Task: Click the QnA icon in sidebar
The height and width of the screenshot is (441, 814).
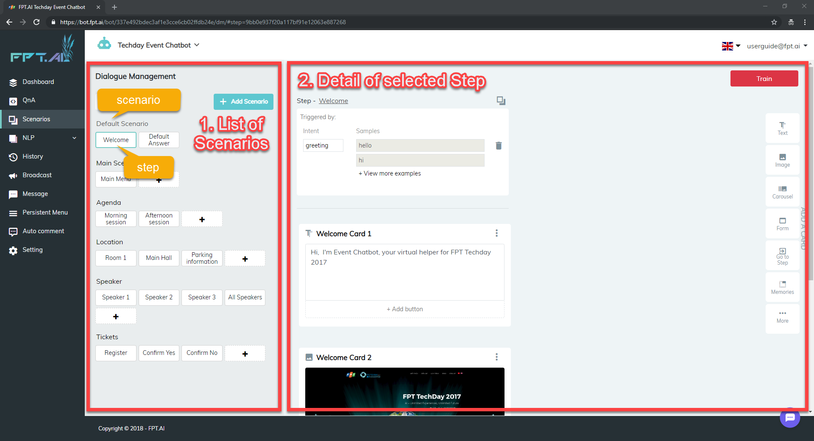Action: [13, 101]
